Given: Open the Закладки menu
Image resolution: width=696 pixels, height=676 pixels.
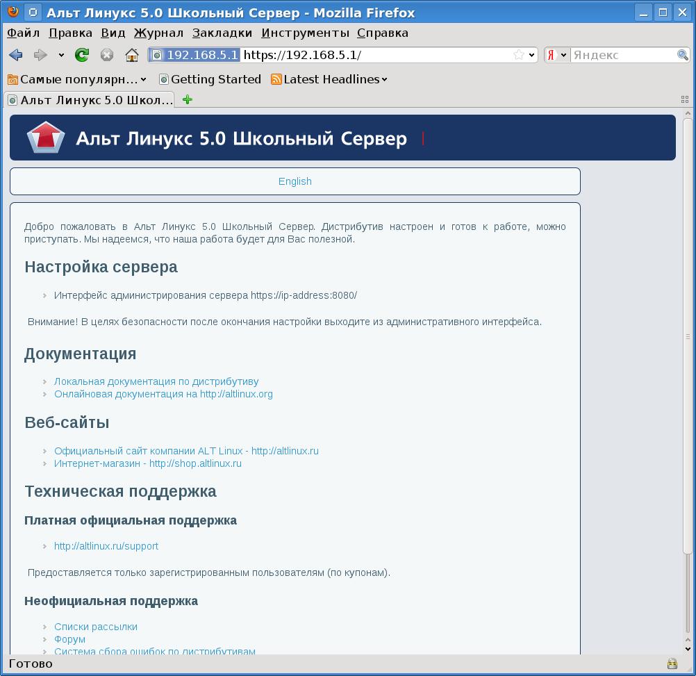Looking at the screenshot, I should [x=222, y=33].
